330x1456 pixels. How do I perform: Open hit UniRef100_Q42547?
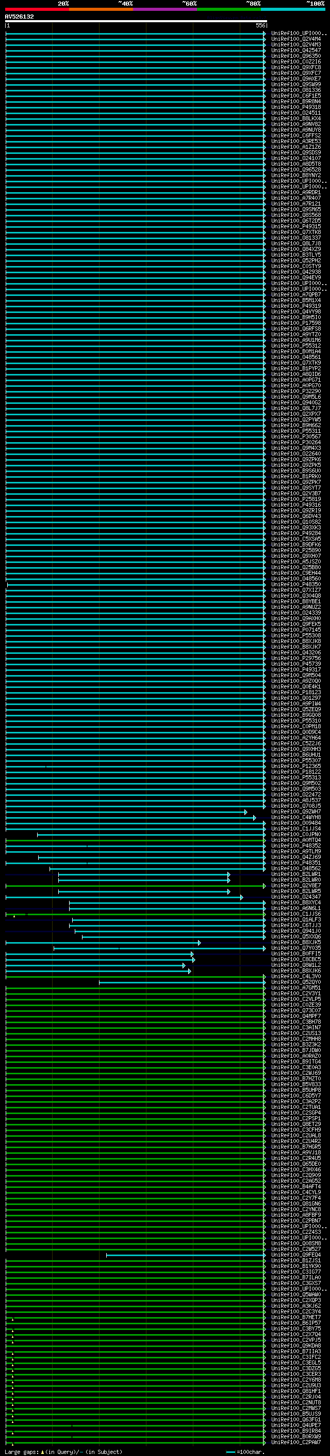296,50
